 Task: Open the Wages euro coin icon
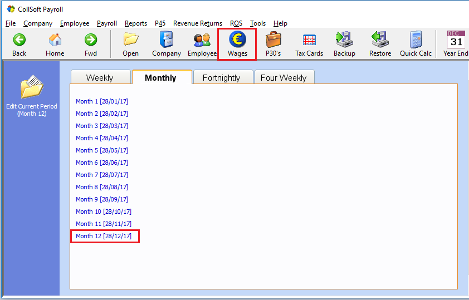[237, 40]
